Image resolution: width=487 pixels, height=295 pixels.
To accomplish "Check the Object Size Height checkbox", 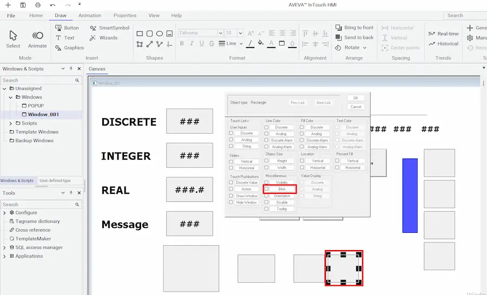I will tap(266, 161).
